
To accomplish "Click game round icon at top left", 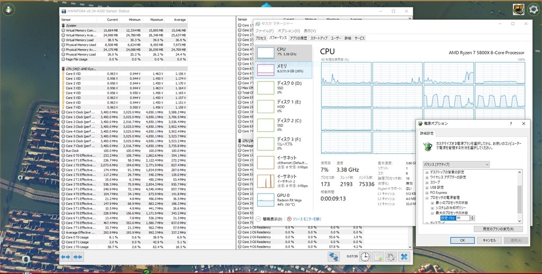I will click(x=8, y=10).
